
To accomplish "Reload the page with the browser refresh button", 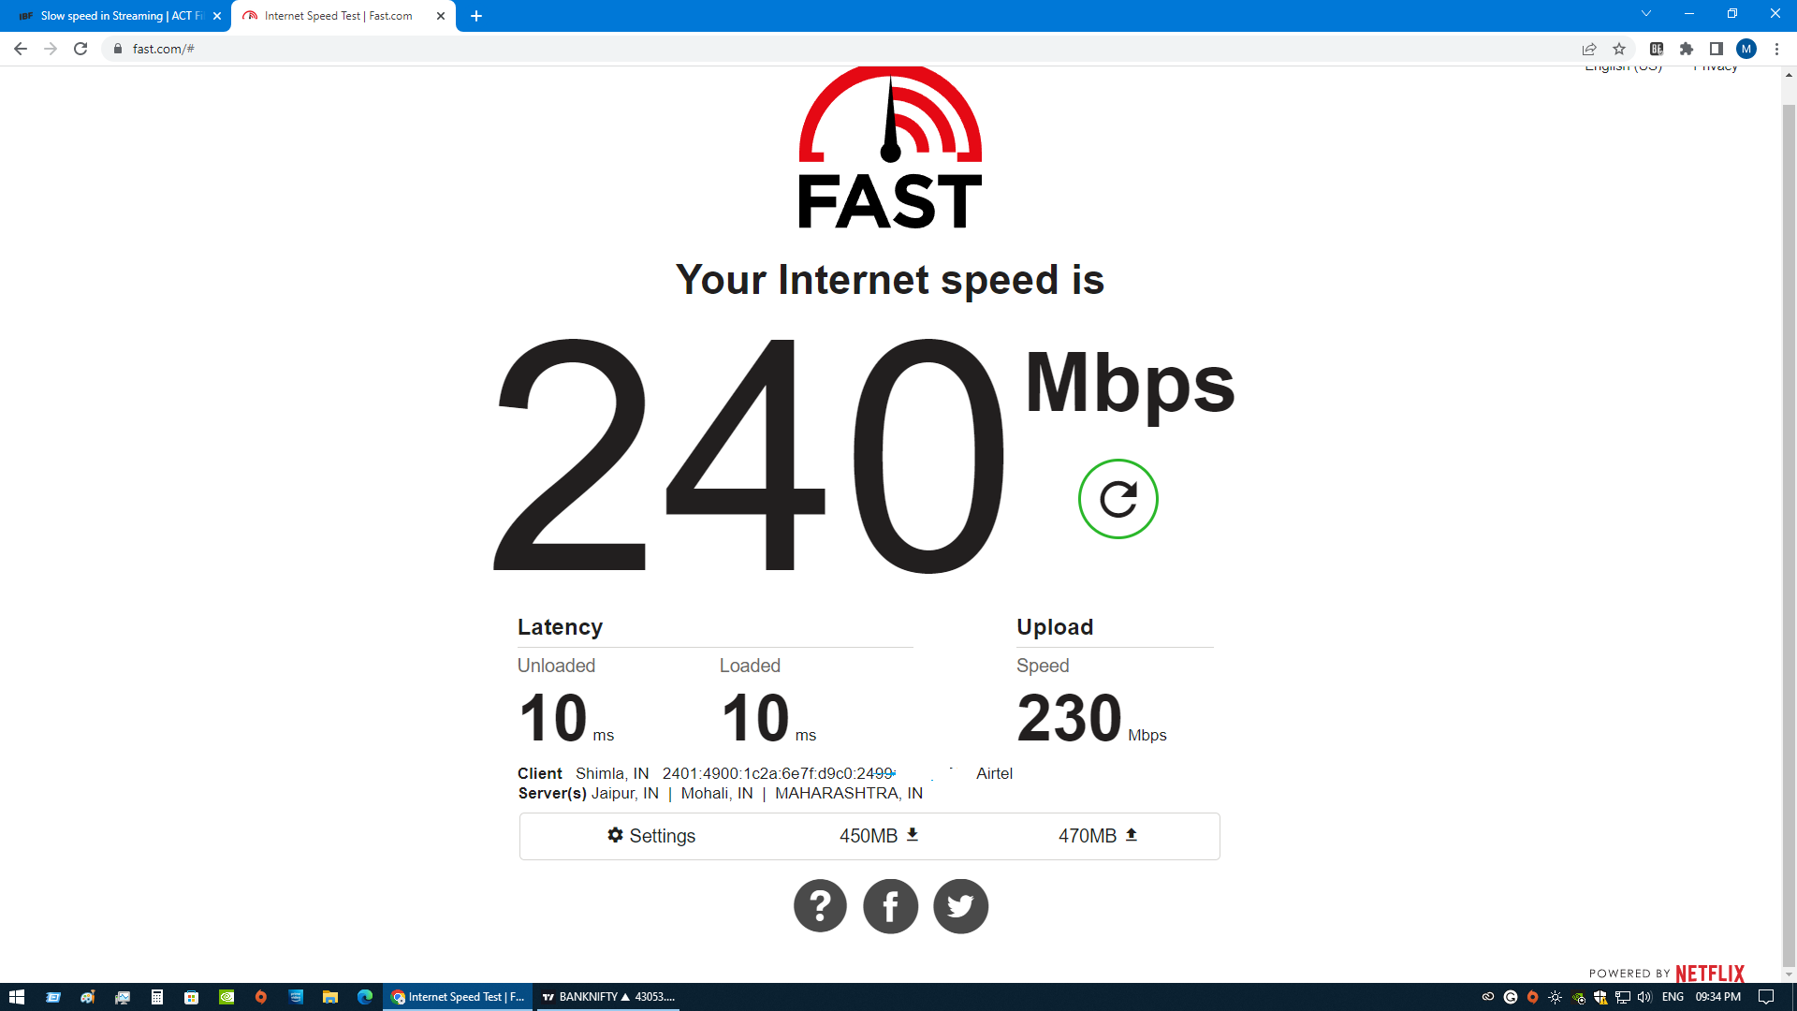I will (x=80, y=49).
